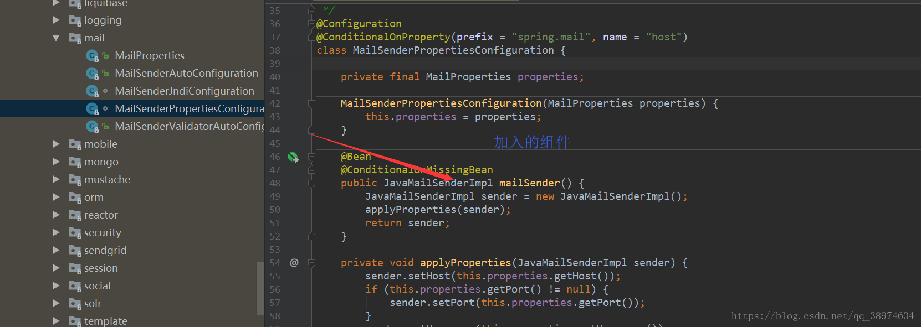Click the logging folder icon

pos(75,20)
